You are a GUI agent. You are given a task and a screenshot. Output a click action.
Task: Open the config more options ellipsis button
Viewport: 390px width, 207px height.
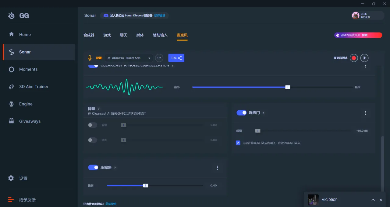pos(159,58)
